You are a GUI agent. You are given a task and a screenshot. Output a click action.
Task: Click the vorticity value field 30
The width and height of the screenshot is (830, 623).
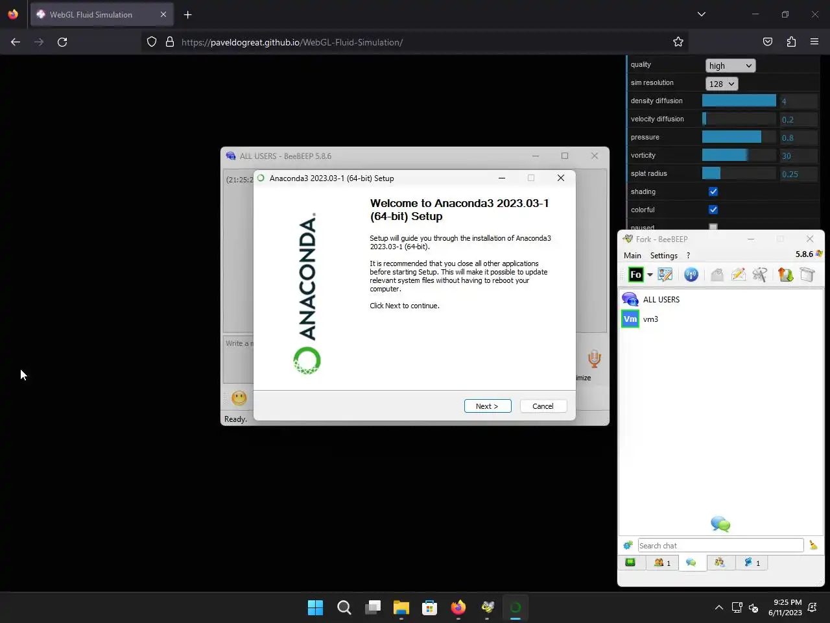point(798,156)
